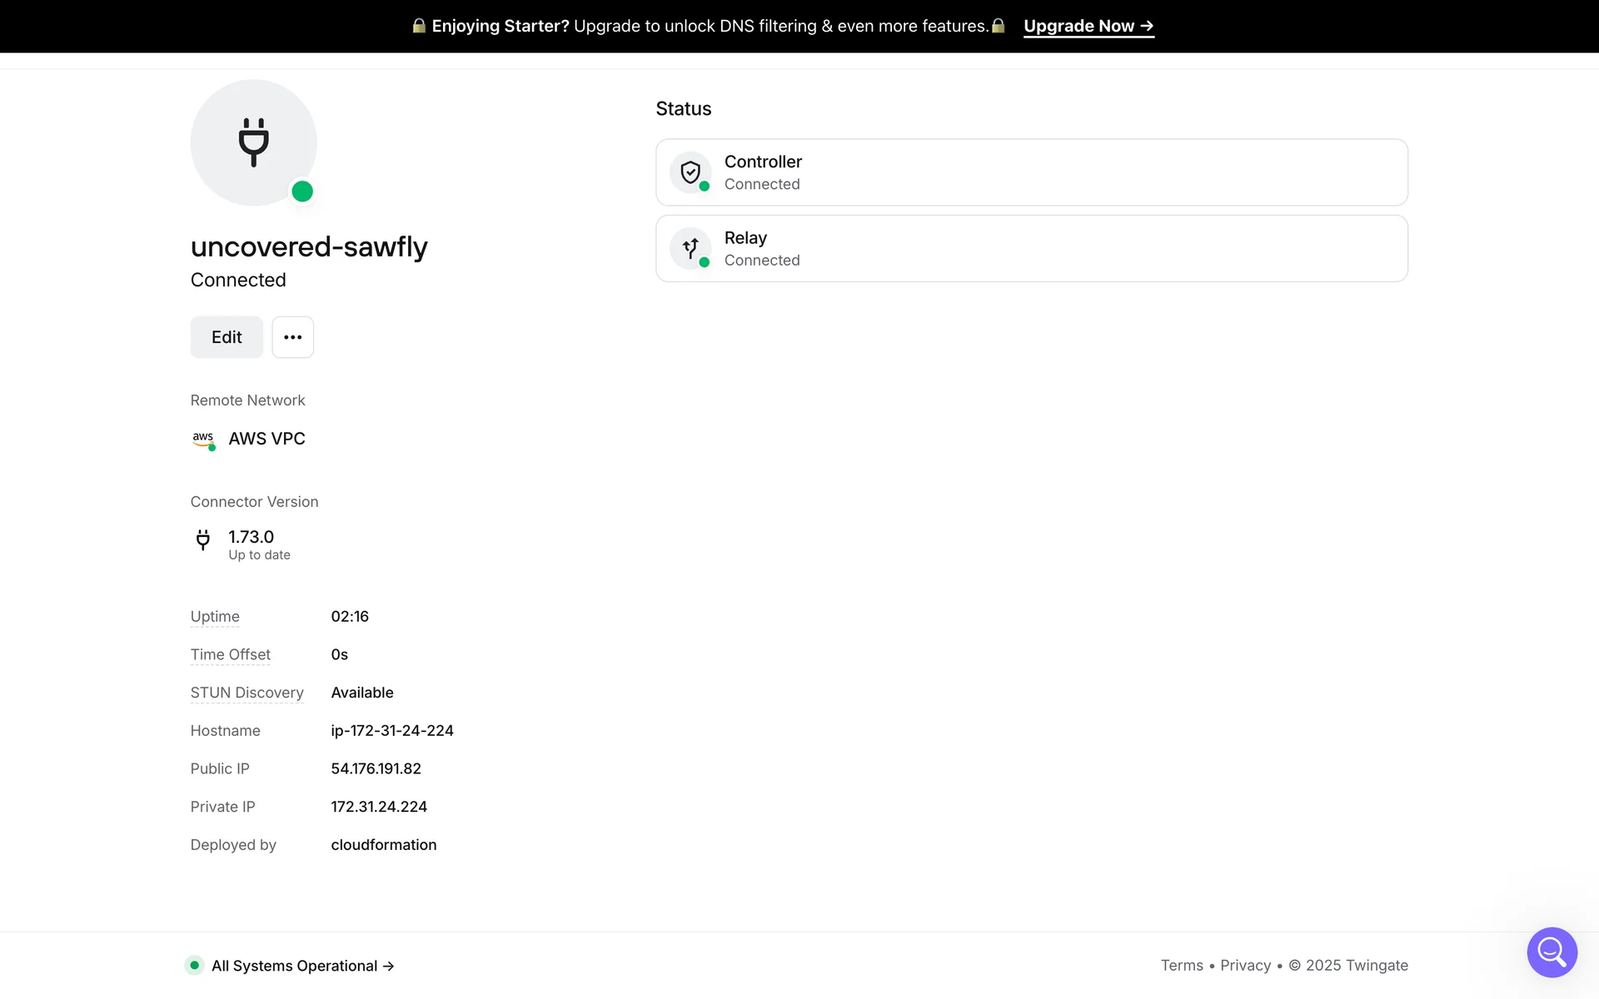This screenshot has width=1599, height=999.
Task: Click the Controller shield status icon
Action: [690, 172]
